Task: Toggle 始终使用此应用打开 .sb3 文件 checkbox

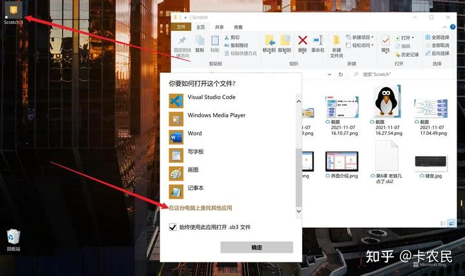Action: tap(172, 227)
